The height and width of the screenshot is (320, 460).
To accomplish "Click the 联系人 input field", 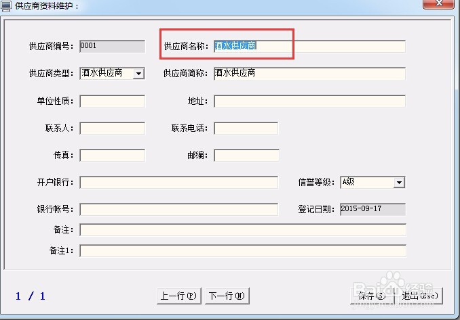I will [113, 129].
